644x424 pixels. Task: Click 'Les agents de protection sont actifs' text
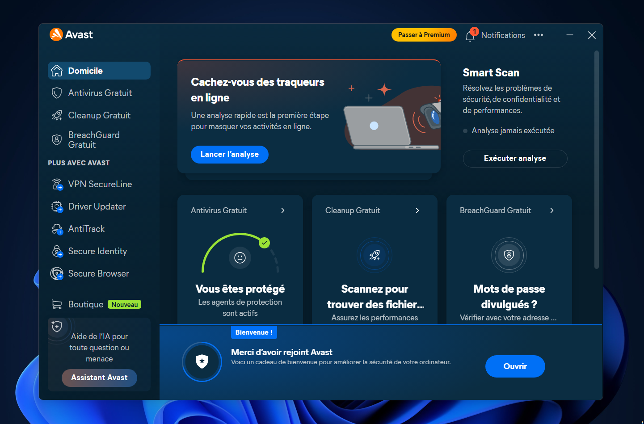point(240,308)
